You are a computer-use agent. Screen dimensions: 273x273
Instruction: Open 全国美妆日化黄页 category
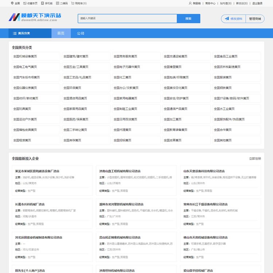pyautogui.click(x=186, y=88)
